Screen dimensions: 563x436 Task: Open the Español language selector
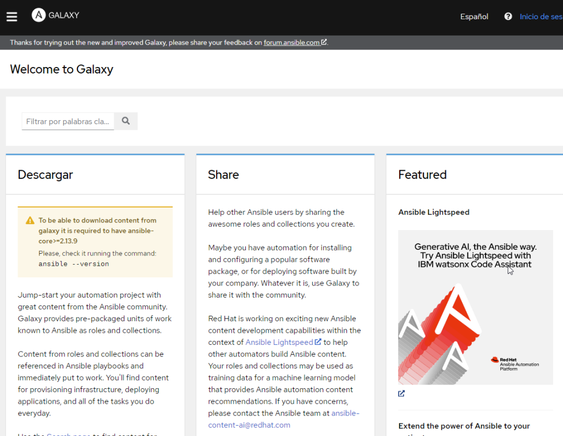pos(473,16)
